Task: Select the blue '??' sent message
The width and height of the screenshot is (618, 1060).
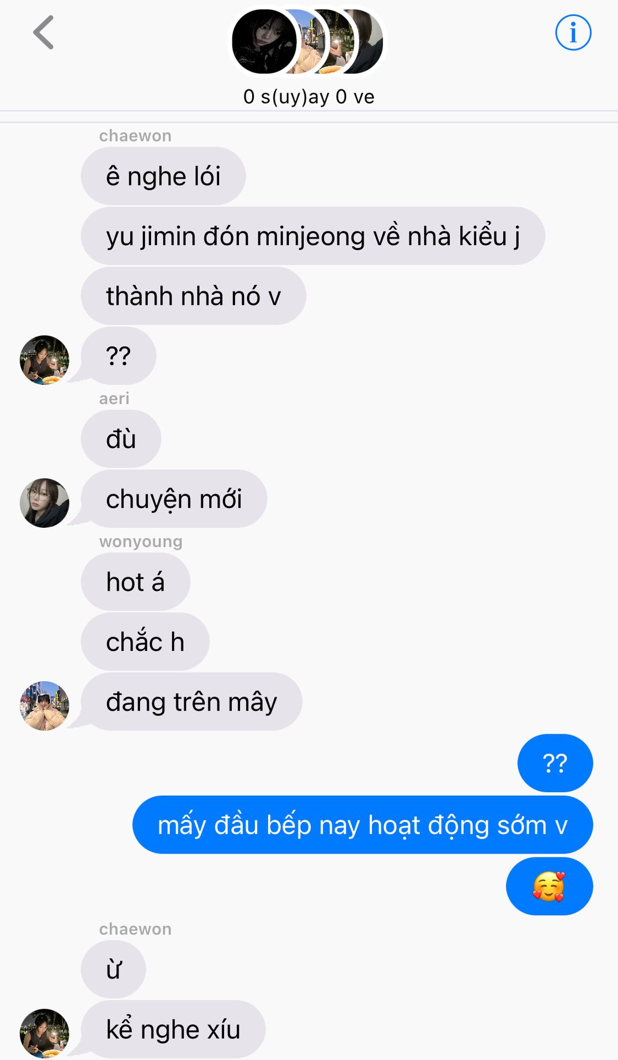Action: [555, 763]
